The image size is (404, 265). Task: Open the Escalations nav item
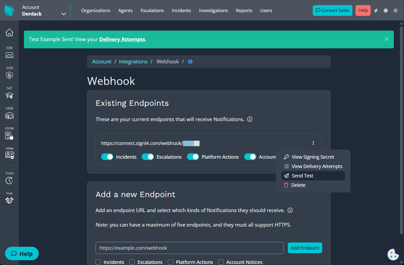pyautogui.click(x=152, y=10)
